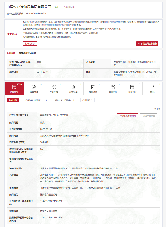Click confiscated amount value 0.0
Image resolution: width=166 pixels, height=227 pixels.
(x=42, y=149)
